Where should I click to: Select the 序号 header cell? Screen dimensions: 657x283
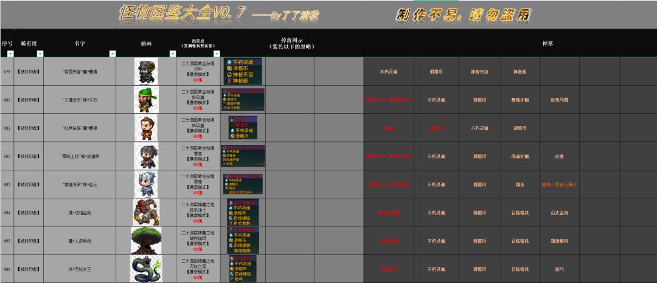(x=7, y=43)
